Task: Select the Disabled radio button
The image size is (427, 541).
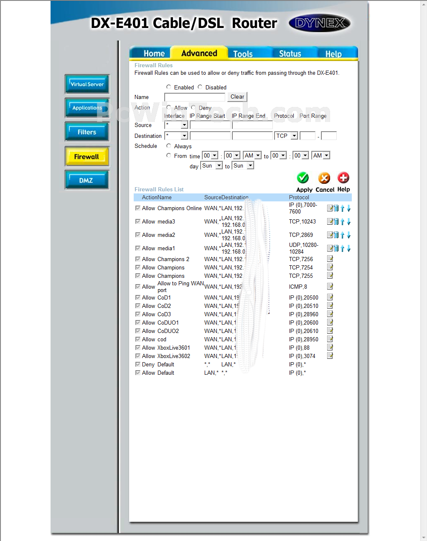Action: coord(200,87)
